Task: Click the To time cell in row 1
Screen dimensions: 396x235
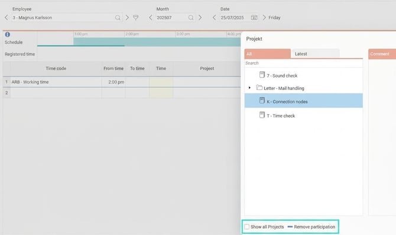Action: pyautogui.click(x=137, y=82)
